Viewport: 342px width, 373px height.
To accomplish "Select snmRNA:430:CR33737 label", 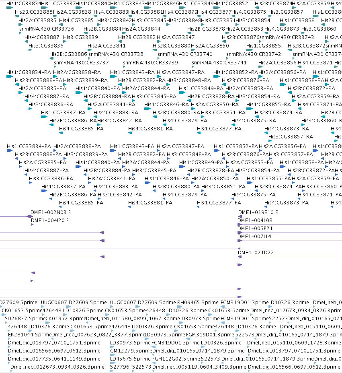I will coord(81,62).
